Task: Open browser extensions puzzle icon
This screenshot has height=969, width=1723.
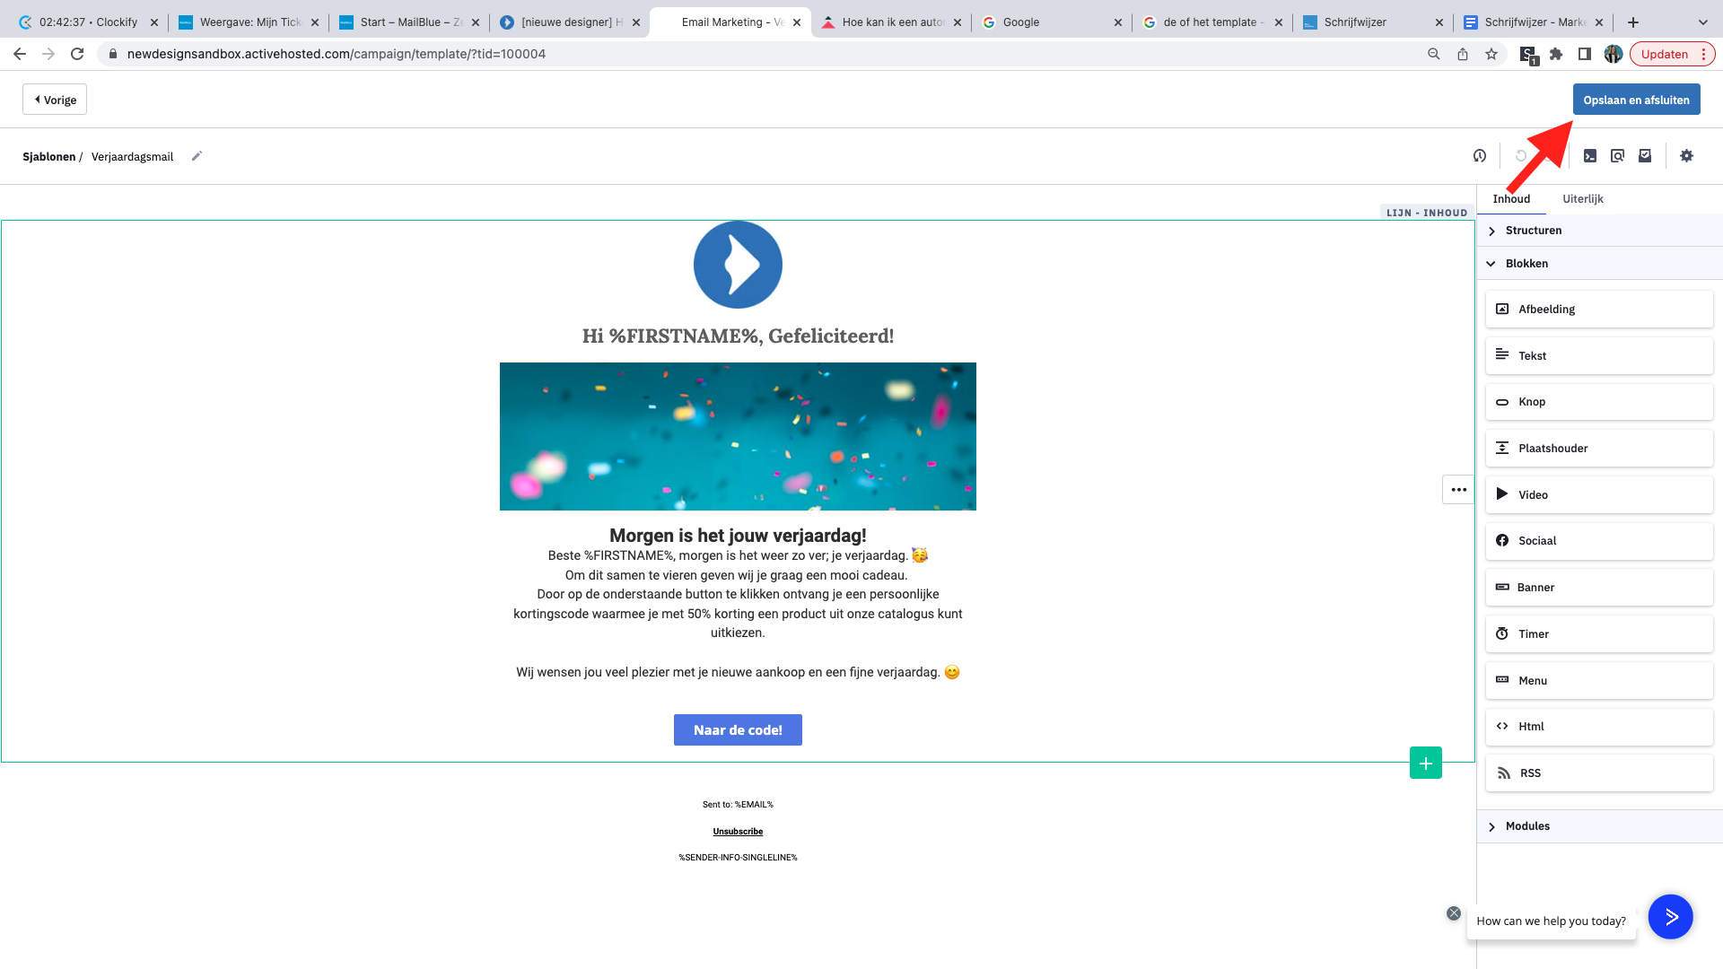Action: pyautogui.click(x=1556, y=54)
